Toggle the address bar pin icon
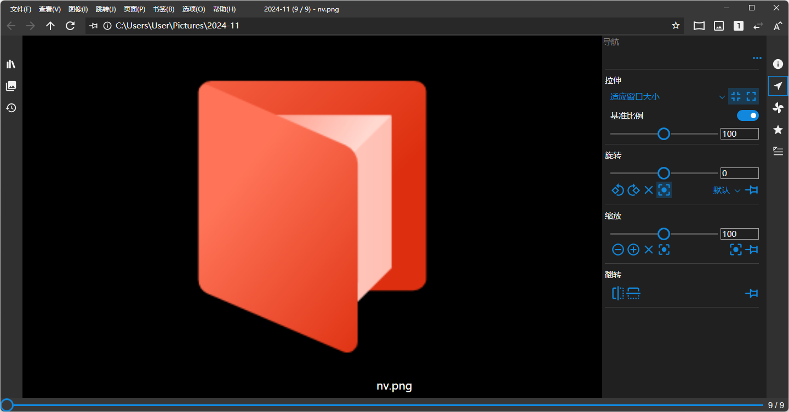This screenshot has height=412, width=789. (94, 26)
